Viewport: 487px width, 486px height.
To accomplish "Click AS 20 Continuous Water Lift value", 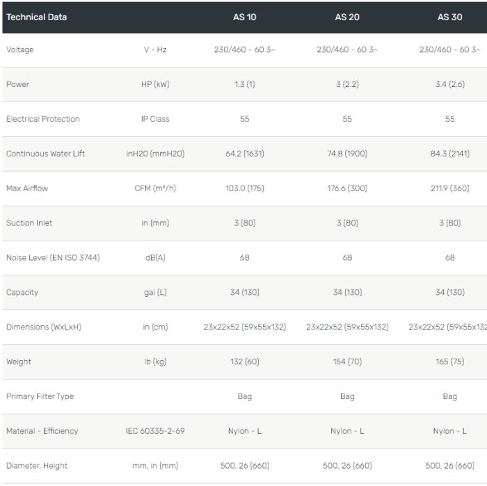I will click(x=347, y=154).
